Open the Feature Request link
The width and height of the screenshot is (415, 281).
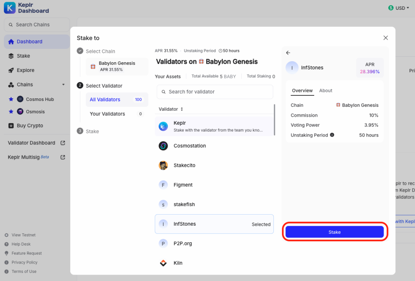pyautogui.click(x=23, y=253)
